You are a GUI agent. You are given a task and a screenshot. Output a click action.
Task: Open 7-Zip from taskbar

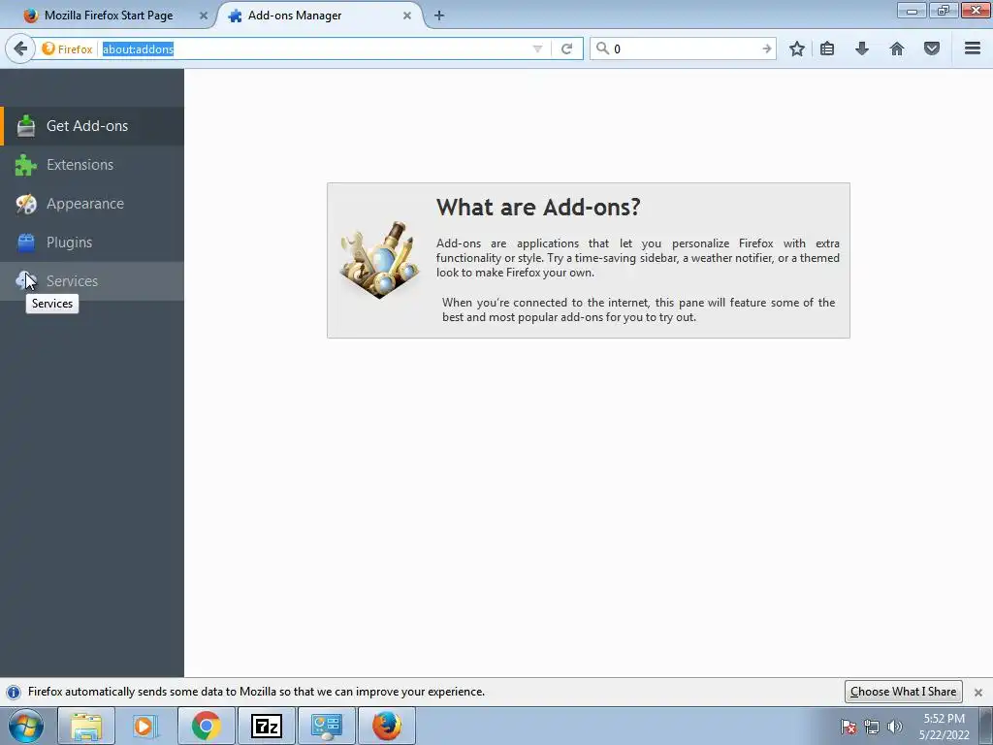pos(267,726)
